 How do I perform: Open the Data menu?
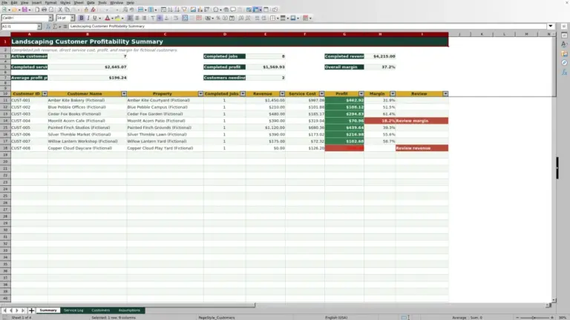point(91,2)
